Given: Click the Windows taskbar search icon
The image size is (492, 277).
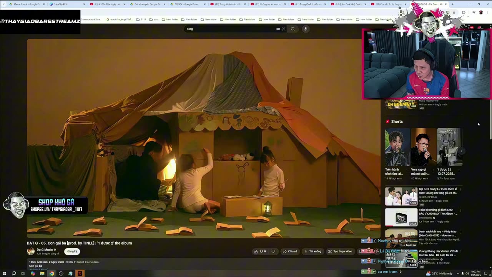Looking at the screenshot, I should click(14, 274).
